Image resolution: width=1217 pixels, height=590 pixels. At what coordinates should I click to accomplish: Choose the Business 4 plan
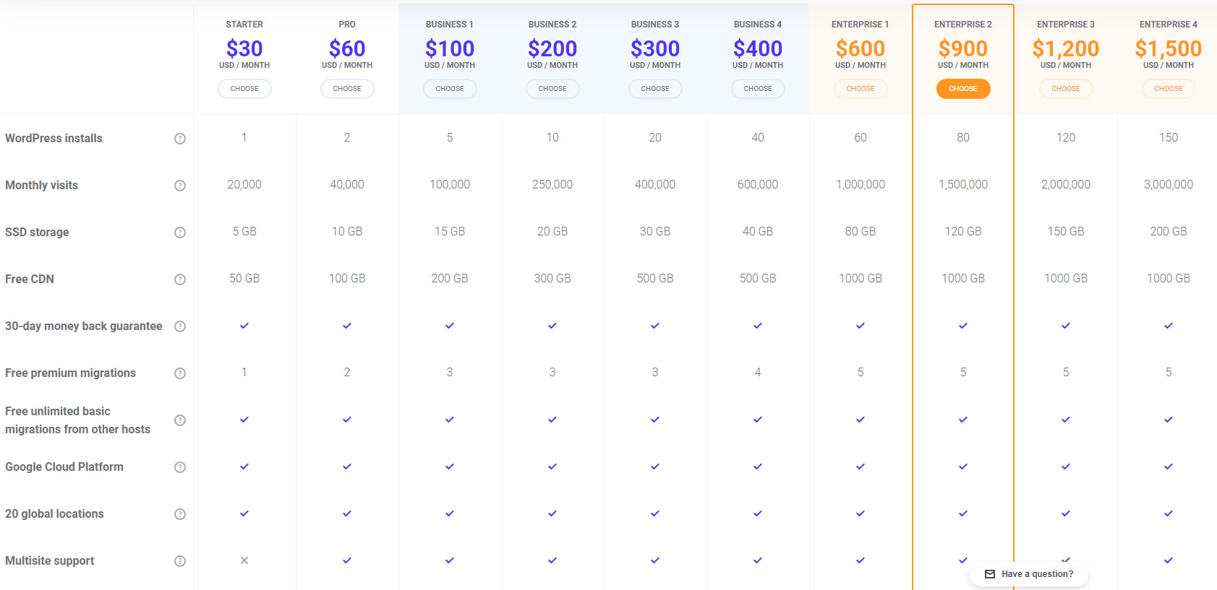758,88
